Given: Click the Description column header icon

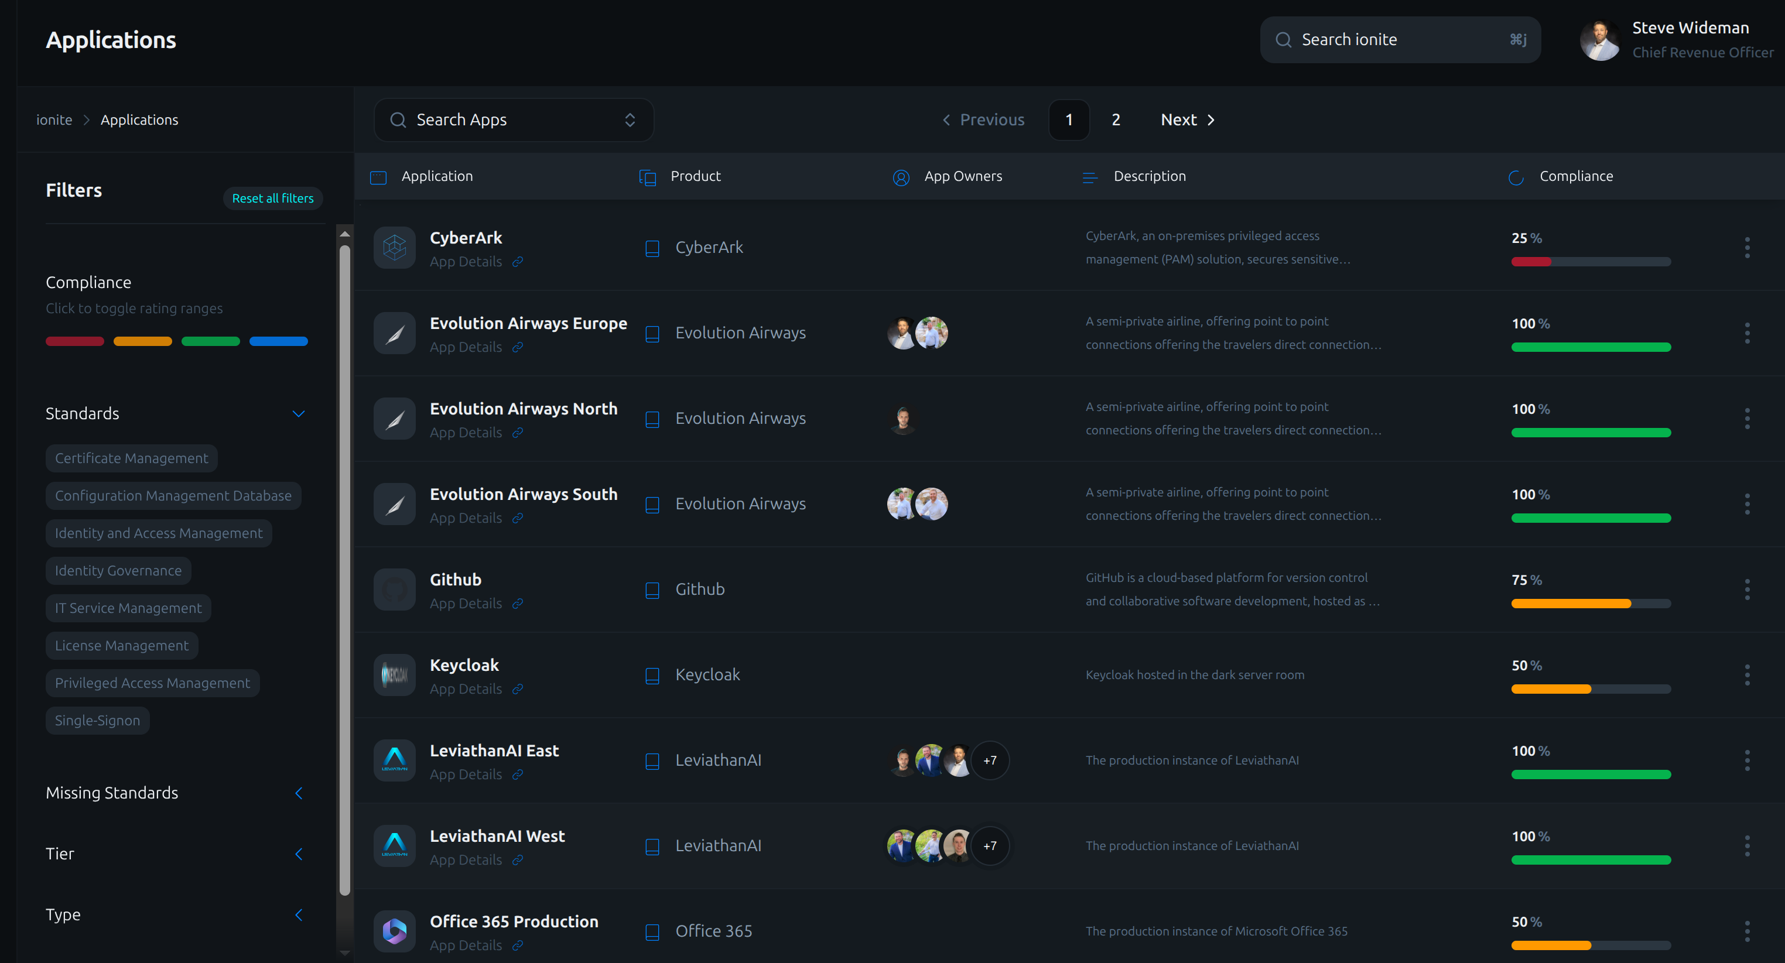Looking at the screenshot, I should click(x=1090, y=177).
